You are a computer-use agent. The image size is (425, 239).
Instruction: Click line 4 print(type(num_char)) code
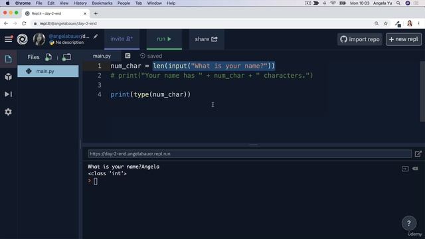(151, 94)
